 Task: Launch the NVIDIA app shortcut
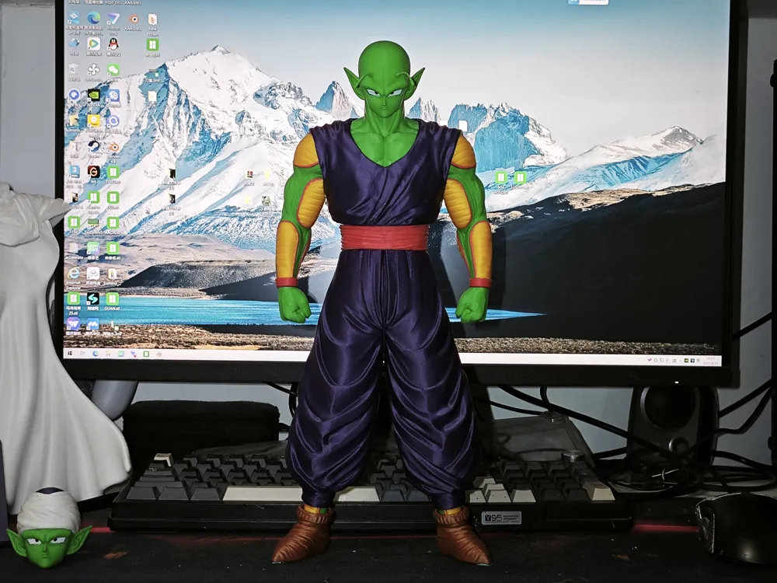pyautogui.click(x=93, y=95)
